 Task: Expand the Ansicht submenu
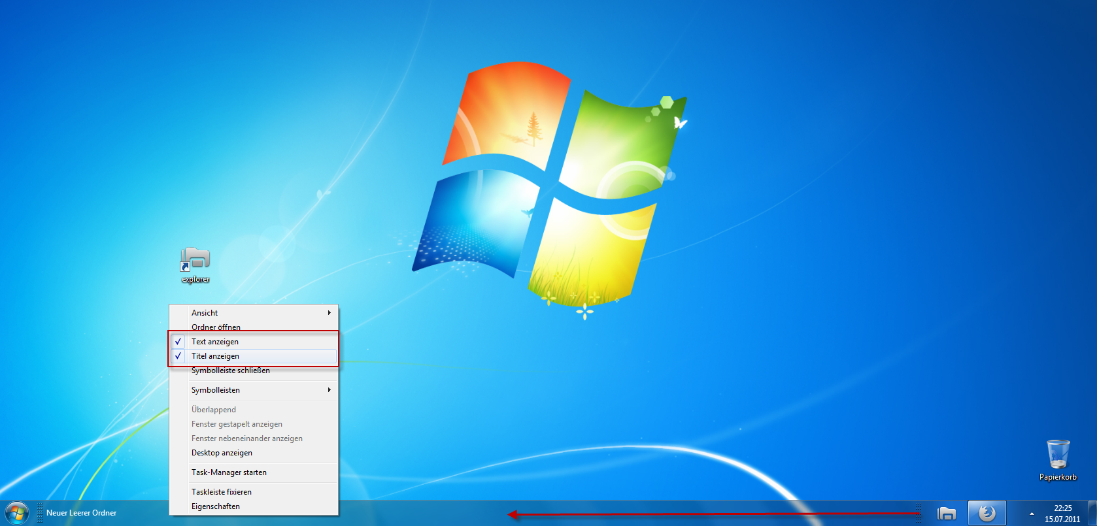click(x=254, y=313)
